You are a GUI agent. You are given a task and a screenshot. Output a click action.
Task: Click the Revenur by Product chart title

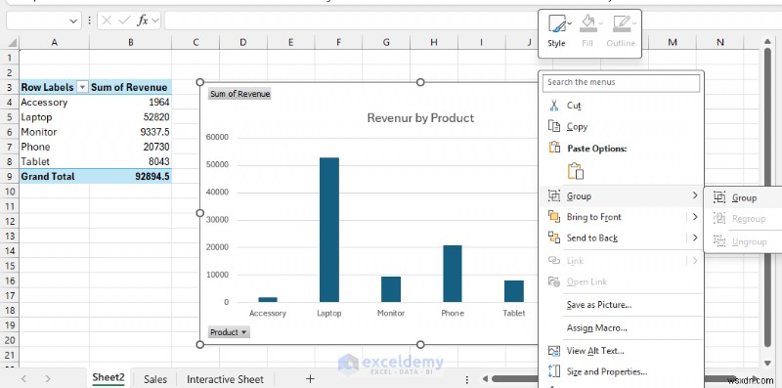(x=420, y=117)
